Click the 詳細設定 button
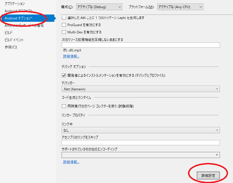This screenshot has height=183, width=233. click(208, 175)
